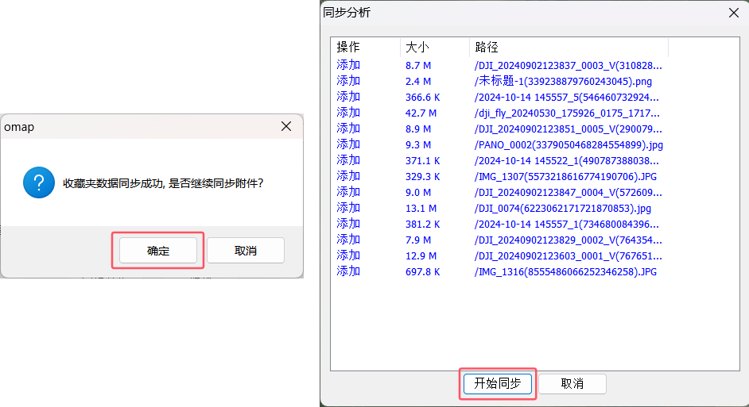Image resolution: width=749 pixels, height=407 pixels.
Task: Select the IMG_1307 JPG file row
Action: tap(565, 176)
